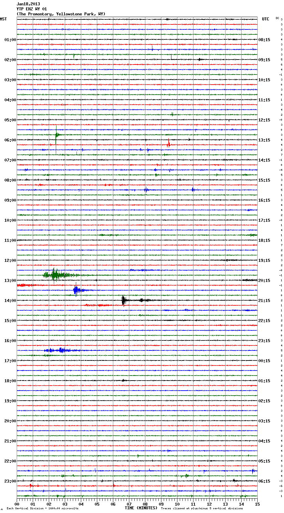Select the station code YTP EHZ WY 01
The image size is (284, 513).
(32, 9)
